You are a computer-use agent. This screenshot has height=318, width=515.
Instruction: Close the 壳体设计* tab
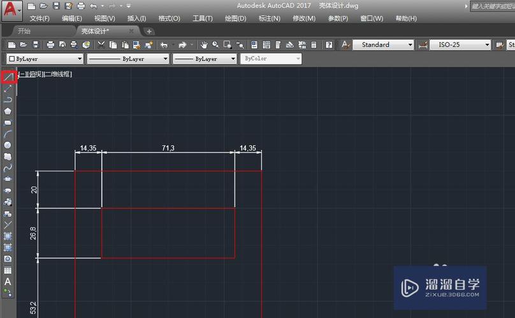point(131,31)
